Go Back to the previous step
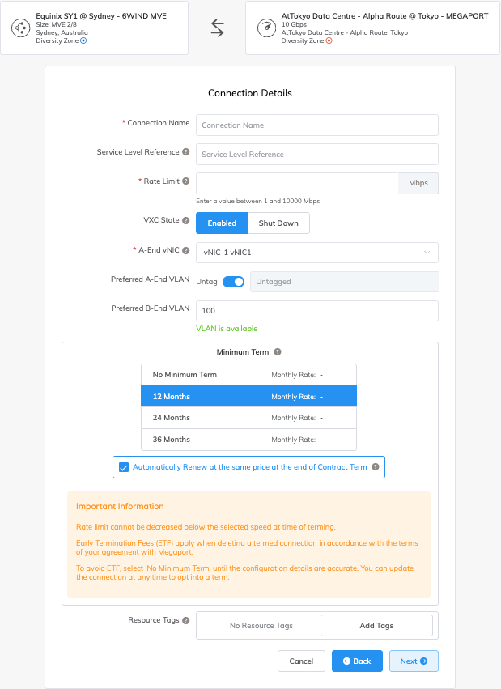 pyautogui.click(x=357, y=661)
